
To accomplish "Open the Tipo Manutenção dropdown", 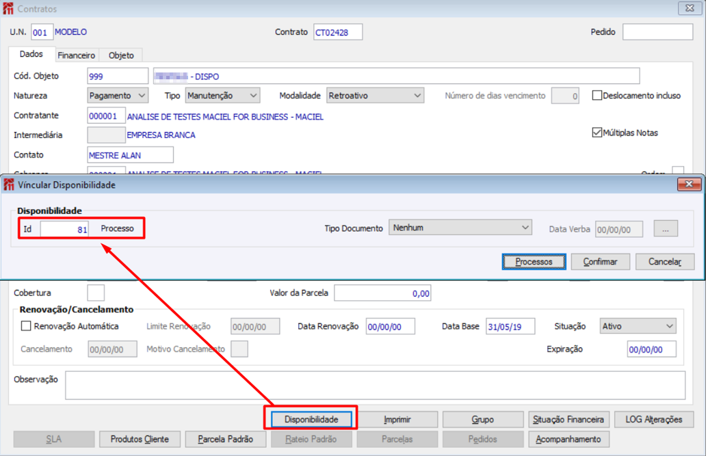I will coord(222,96).
